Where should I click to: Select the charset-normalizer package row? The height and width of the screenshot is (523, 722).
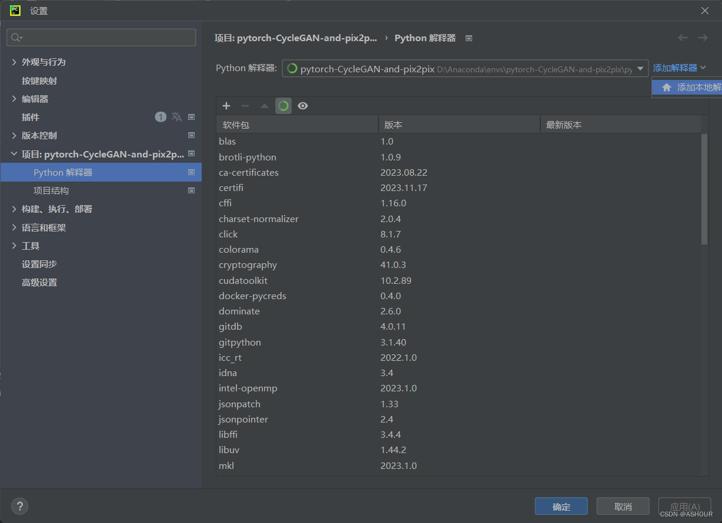[459, 219]
